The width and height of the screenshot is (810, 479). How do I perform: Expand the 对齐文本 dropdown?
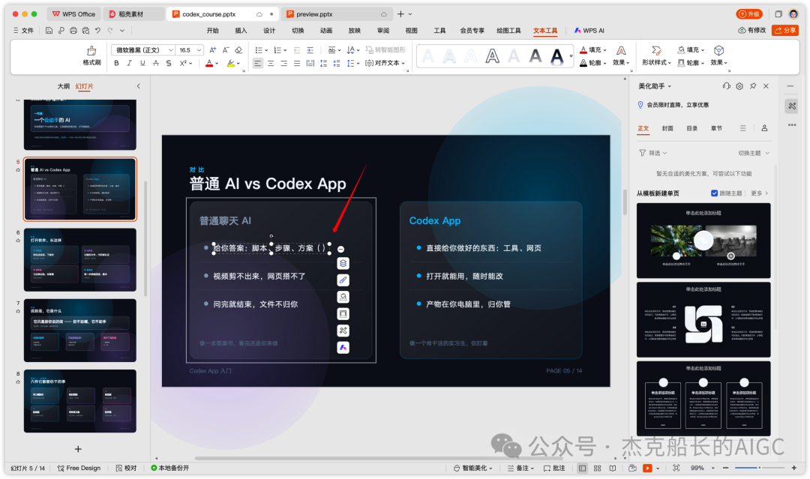pos(403,64)
